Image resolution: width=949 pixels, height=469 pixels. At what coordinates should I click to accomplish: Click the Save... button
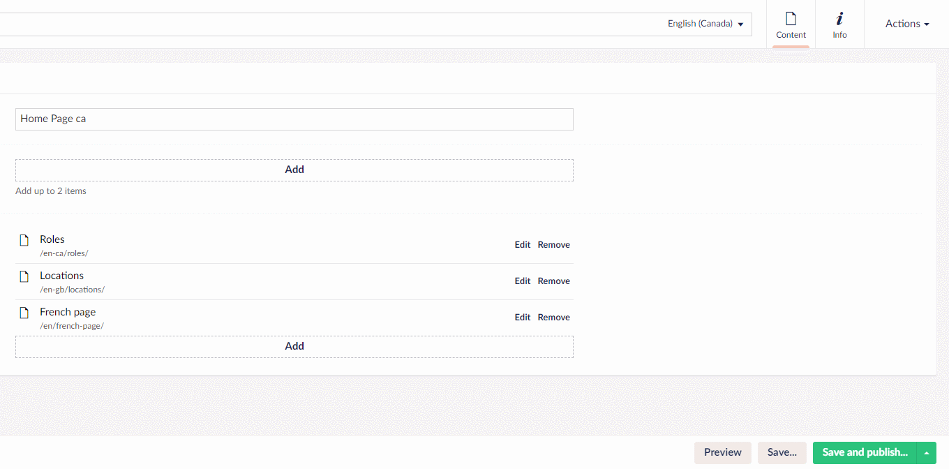click(782, 452)
